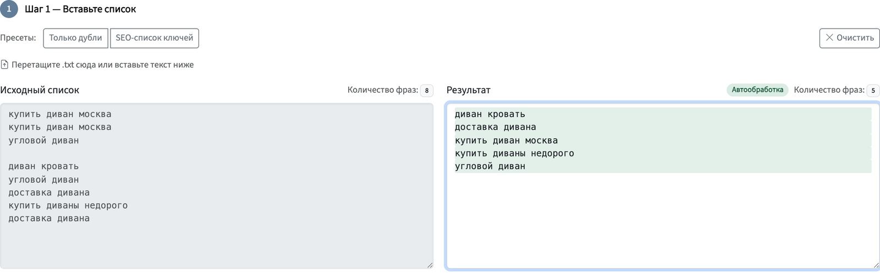The width and height of the screenshot is (880, 274).
Task: Grab the result textarea resize handle
Action: (x=876, y=265)
